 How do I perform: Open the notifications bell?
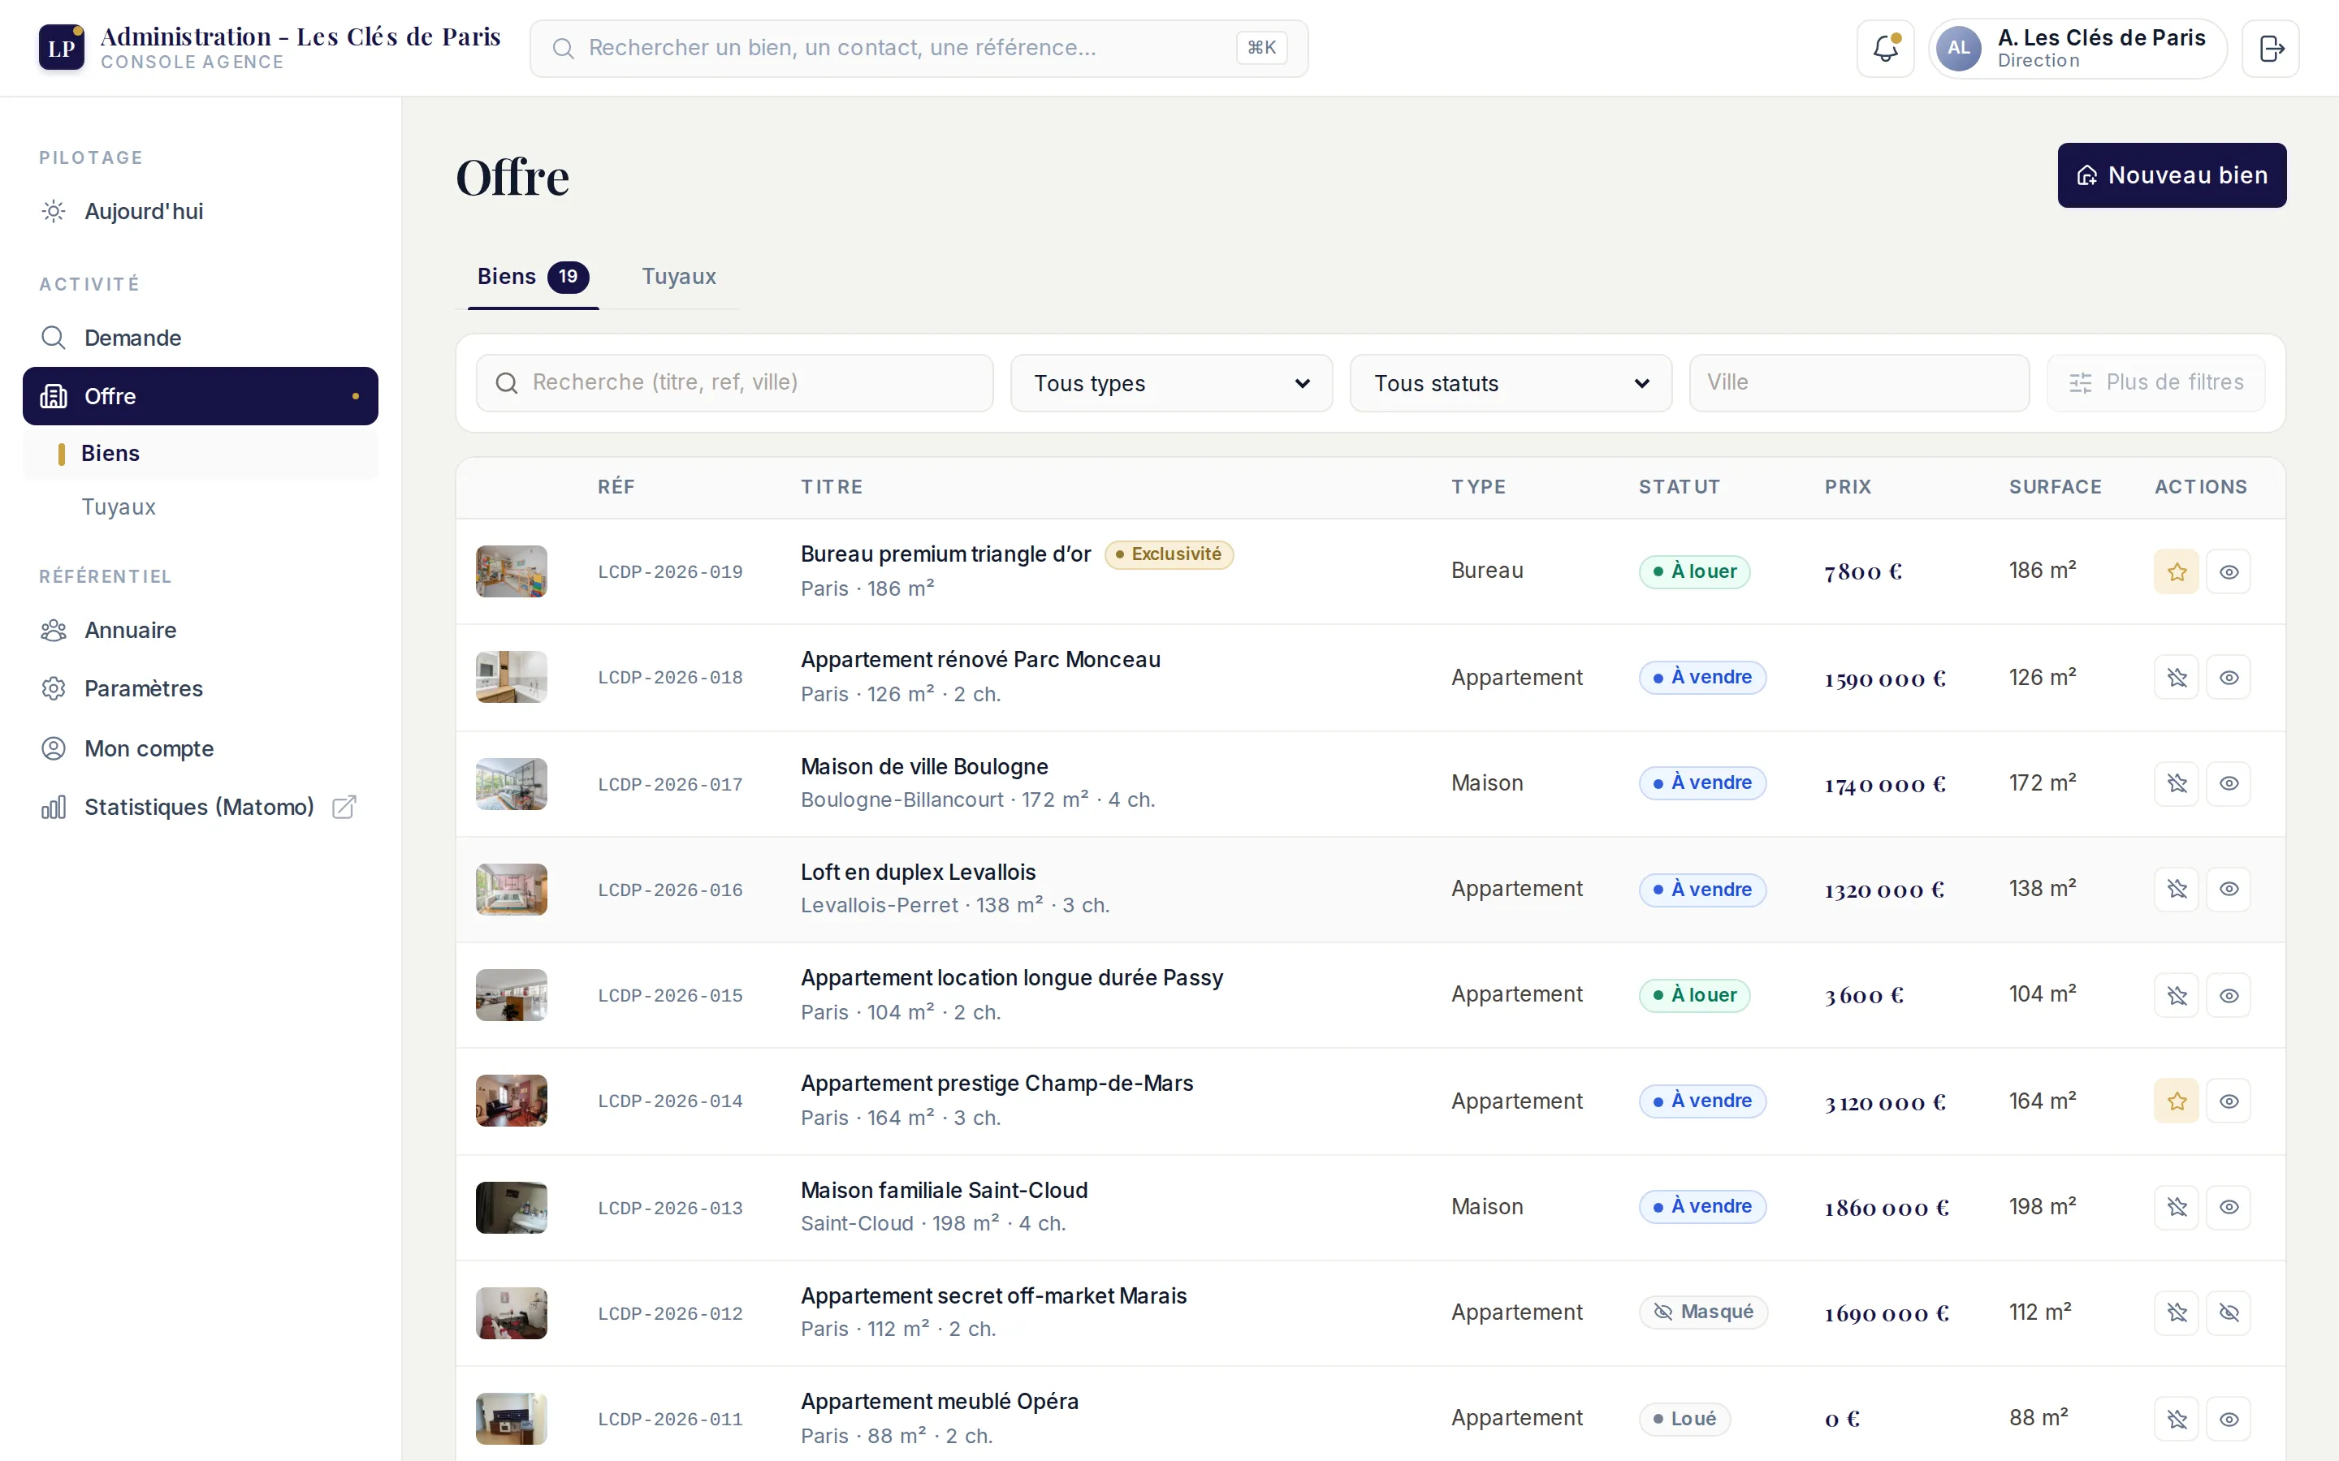click(x=1885, y=49)
